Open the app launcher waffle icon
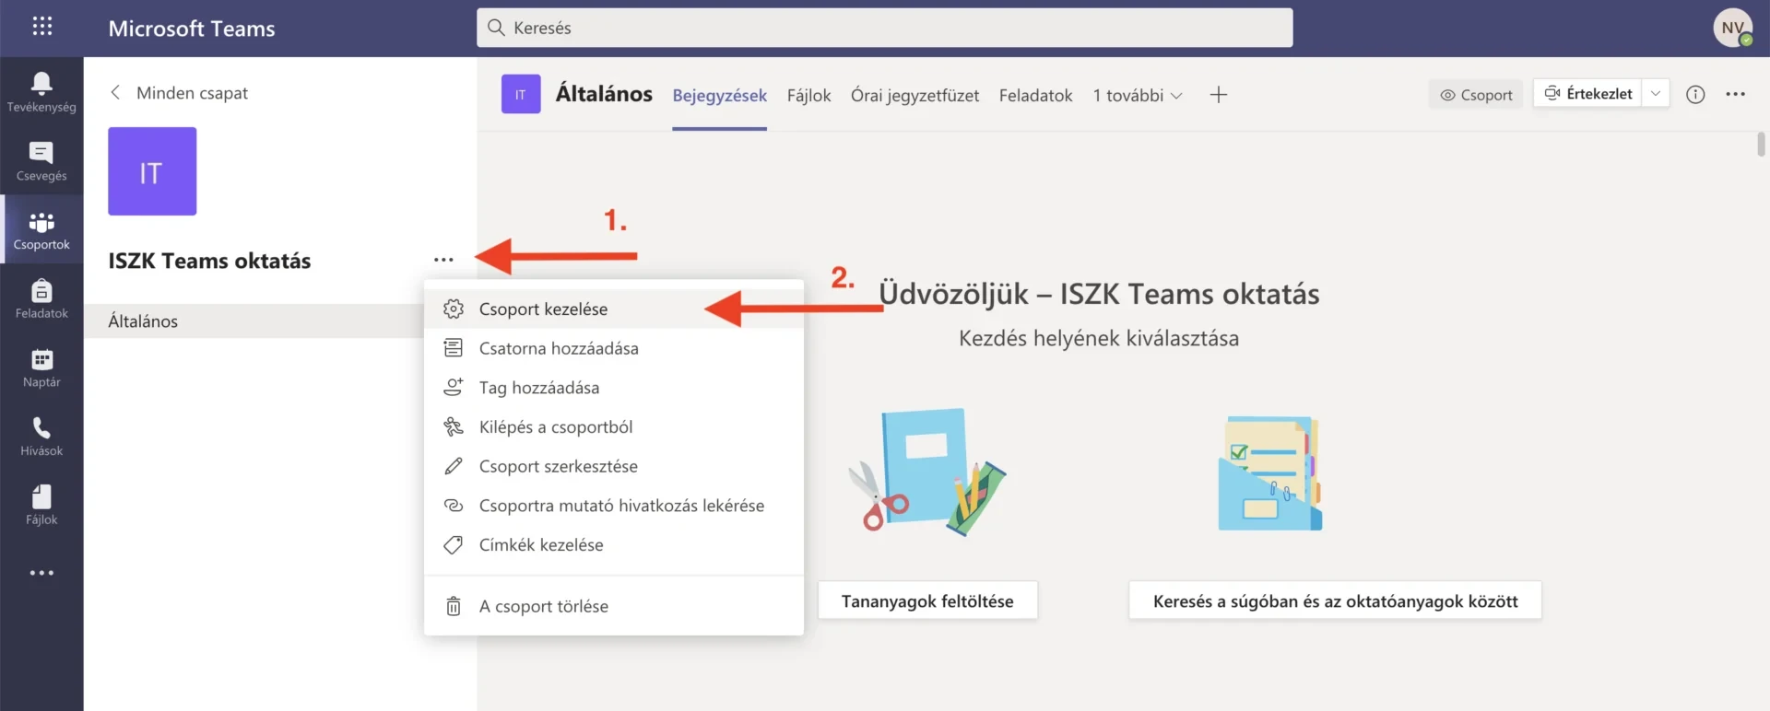Image resolution: width=1770 pixels, height=711 pixels. 41,27
